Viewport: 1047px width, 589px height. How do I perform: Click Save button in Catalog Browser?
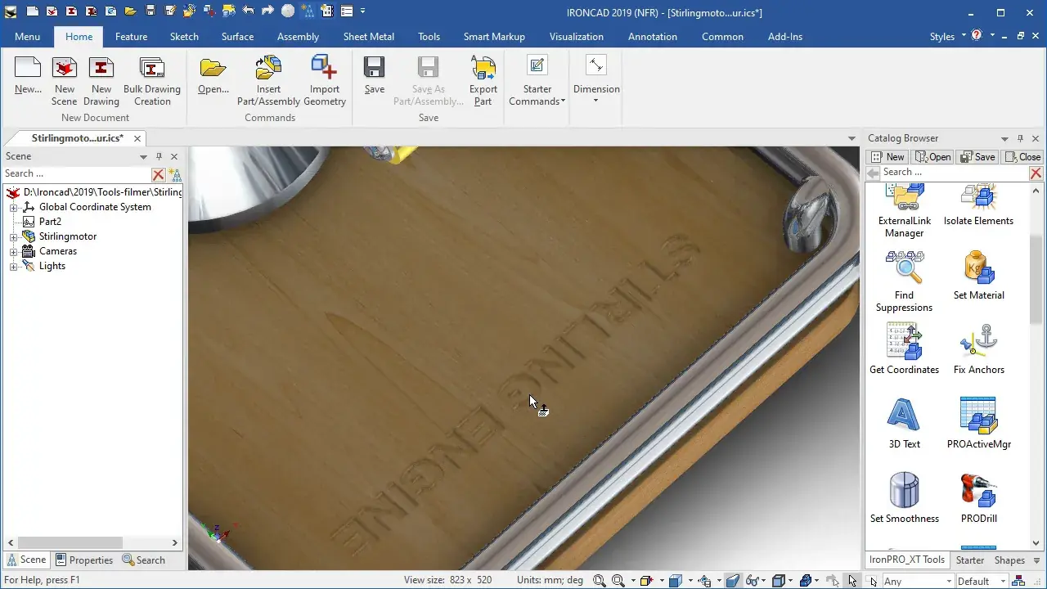(977, 156)
